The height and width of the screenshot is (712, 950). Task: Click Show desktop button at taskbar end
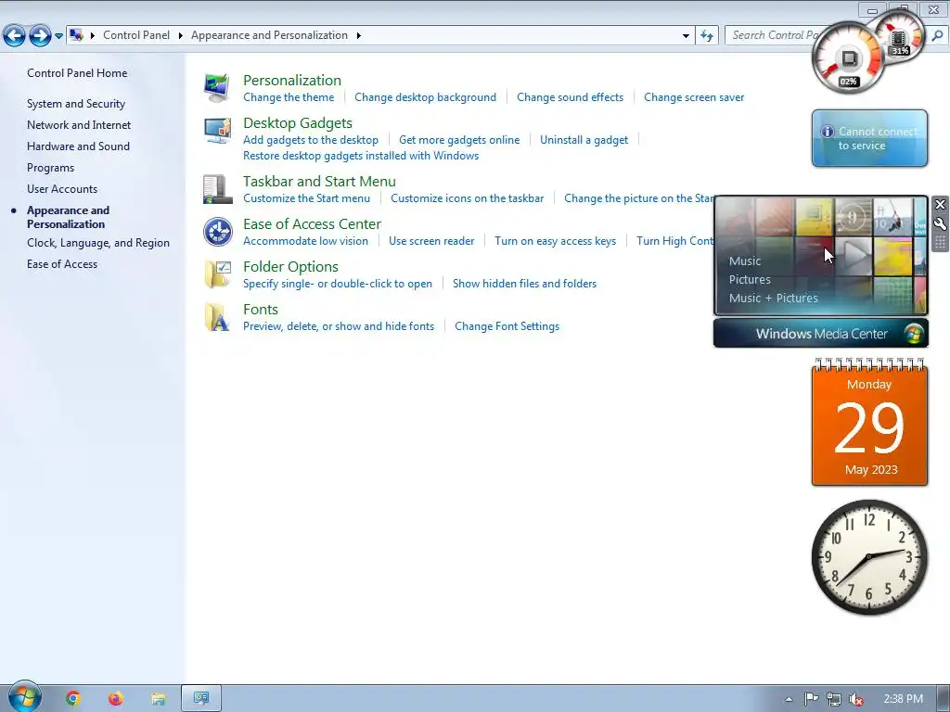pyautogui.click(x=944, y=699)
